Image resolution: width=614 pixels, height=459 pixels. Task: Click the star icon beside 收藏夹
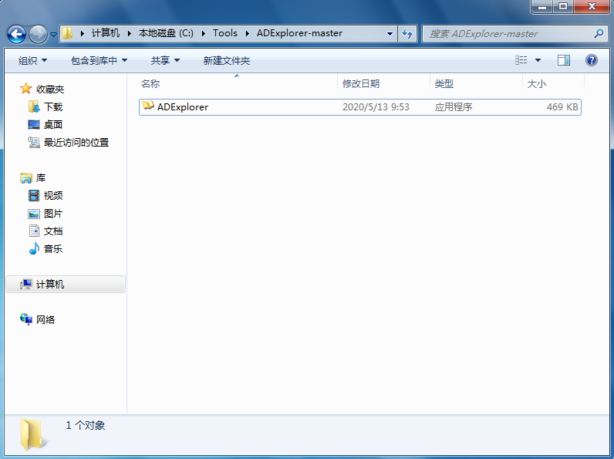coord(26,89)
